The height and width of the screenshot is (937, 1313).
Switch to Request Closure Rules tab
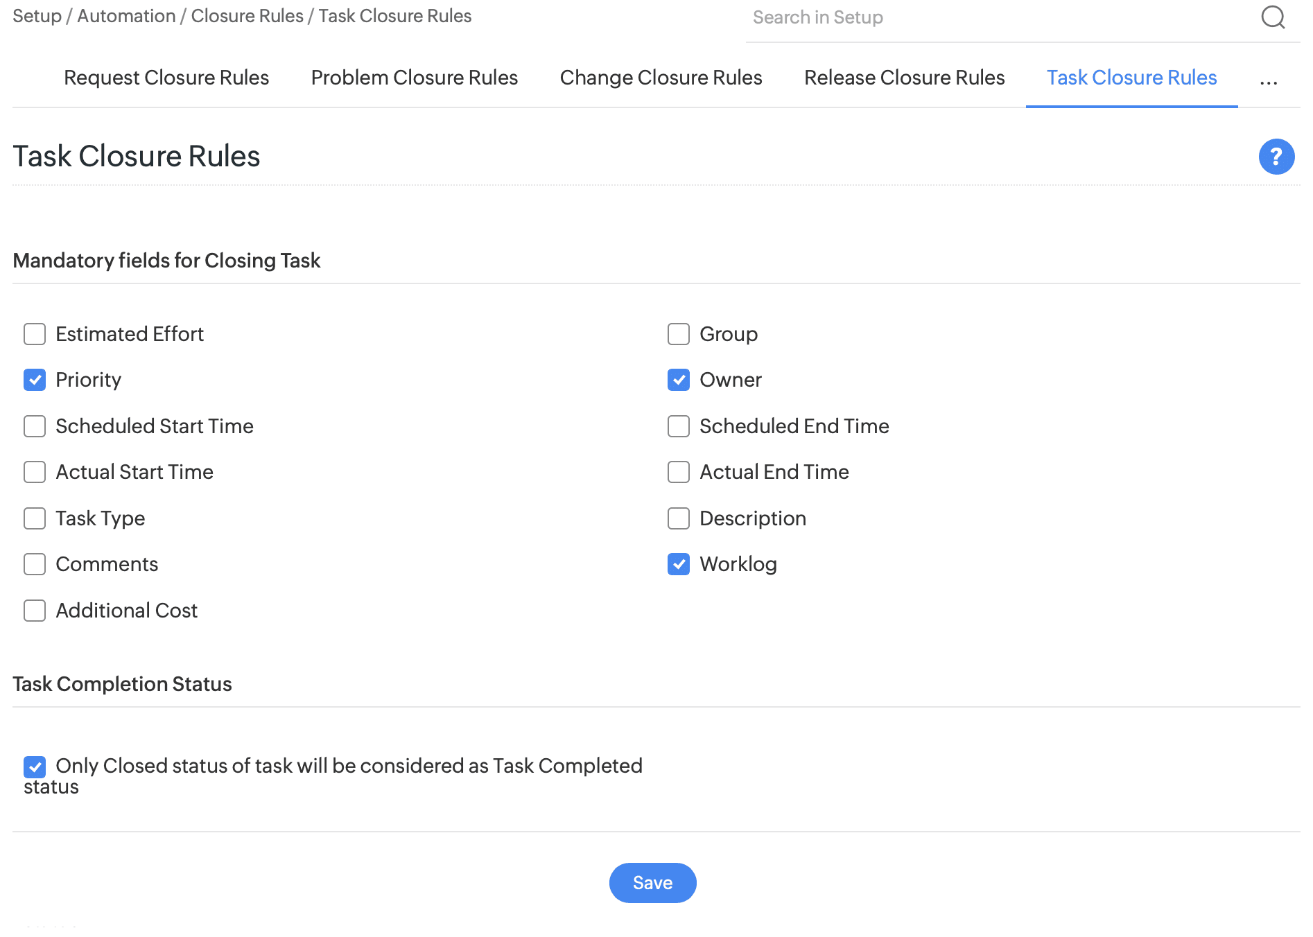coord(166,78)
